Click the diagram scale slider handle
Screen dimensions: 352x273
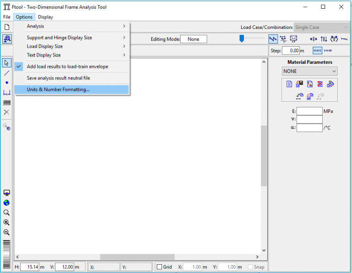click(242, 39)
